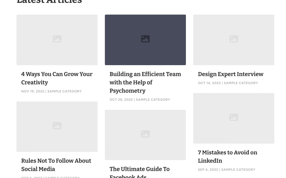286x178 pixels.
Task: Select the Oct 28, 2022 date text
Action: 121,100
